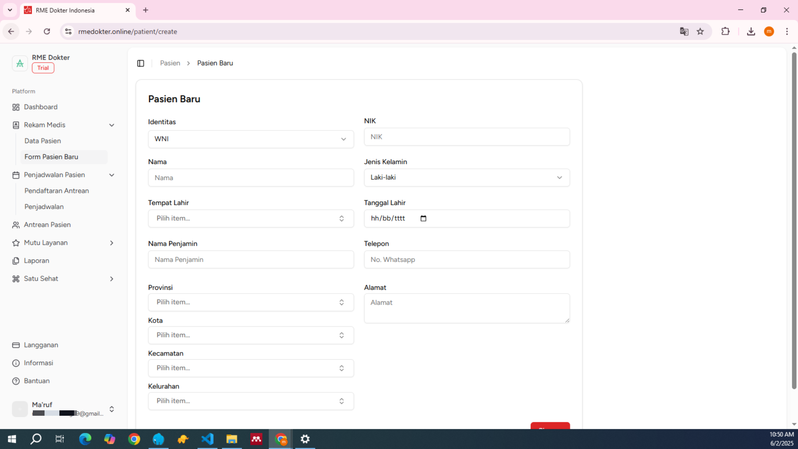798x449 pixels.
Task: Collapse the Rekam Medis menu
Action: pos(111,125)
